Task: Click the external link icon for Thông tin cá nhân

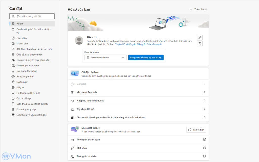Action: tap(204, 156)
